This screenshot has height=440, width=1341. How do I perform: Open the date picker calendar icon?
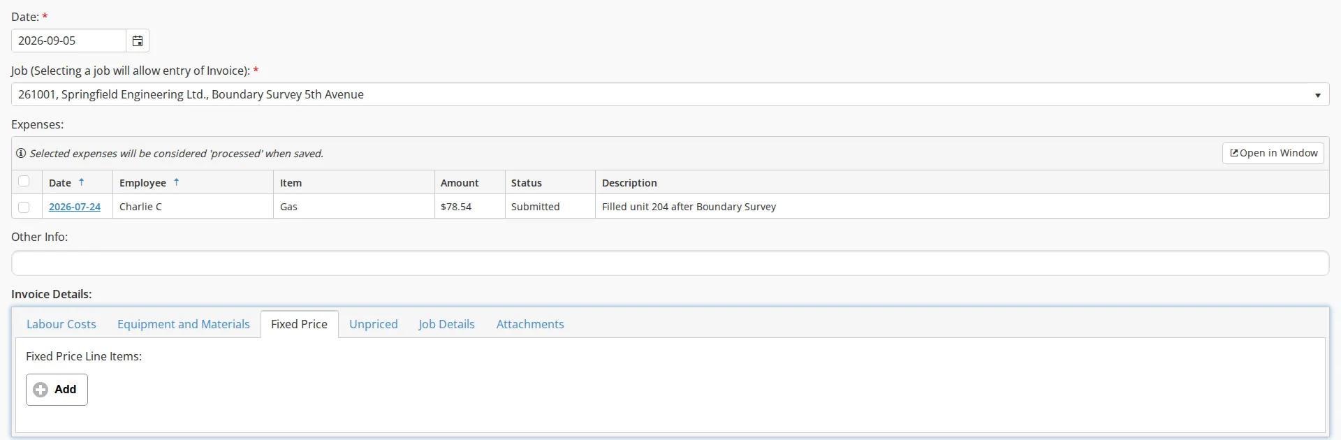point(138,41)
